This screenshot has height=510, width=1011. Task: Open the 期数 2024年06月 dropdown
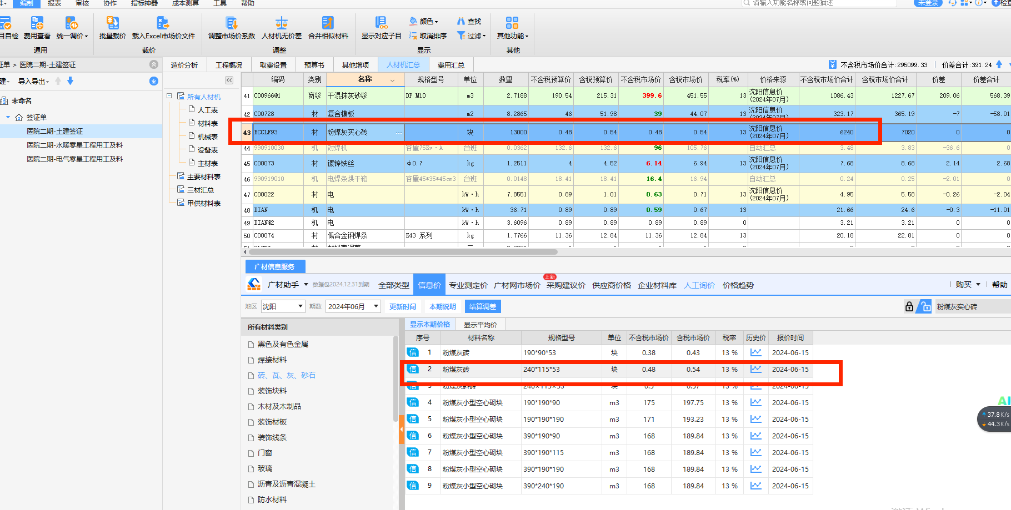point(353,306)
